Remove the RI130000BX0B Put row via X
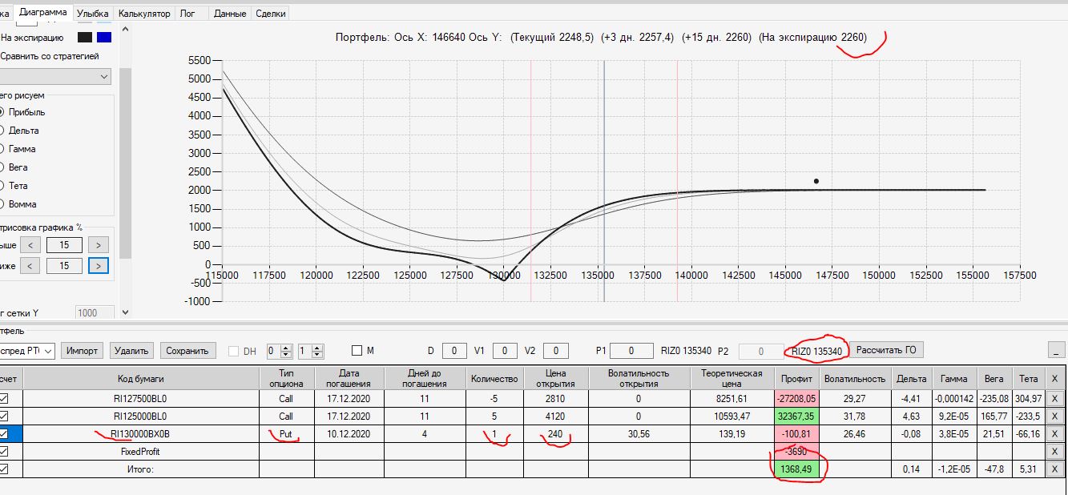This screenshot has height=495, width=1068. (1054, 433)
